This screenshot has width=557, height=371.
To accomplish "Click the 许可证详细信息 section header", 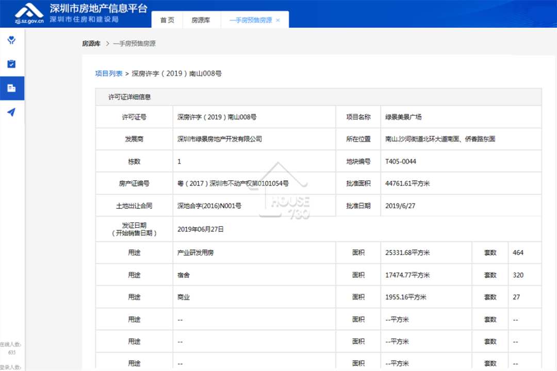I will [129, 97].
